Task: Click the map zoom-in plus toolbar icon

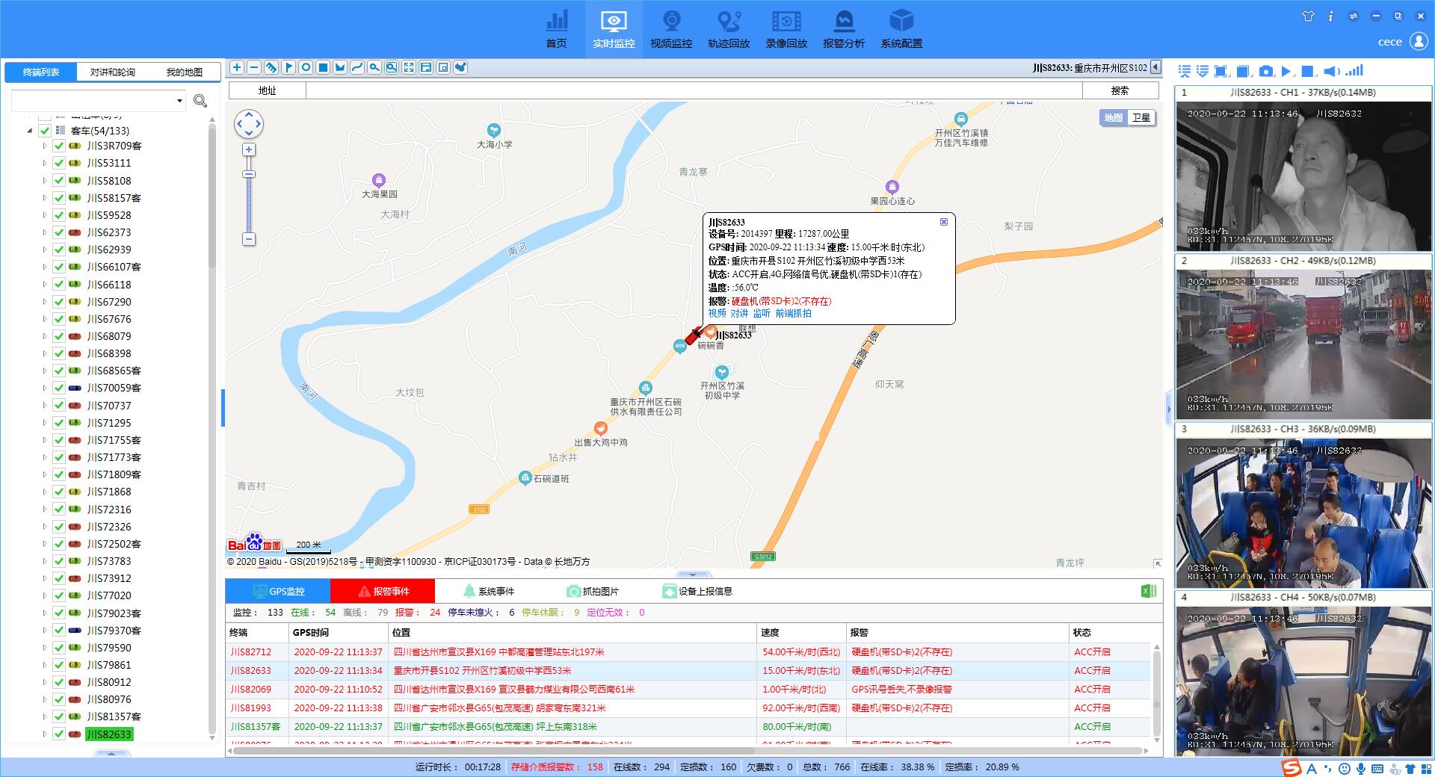Action: [237, 67]
